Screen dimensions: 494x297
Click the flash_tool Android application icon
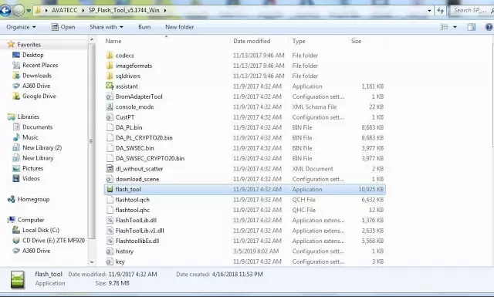click(x=110, y=189)
